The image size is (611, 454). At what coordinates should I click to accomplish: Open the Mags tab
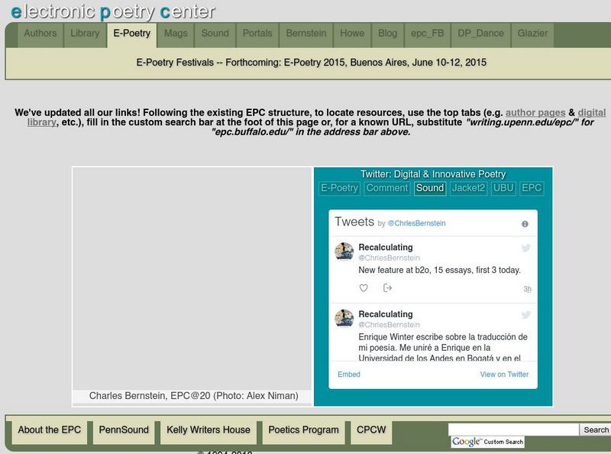coord(176,34)
